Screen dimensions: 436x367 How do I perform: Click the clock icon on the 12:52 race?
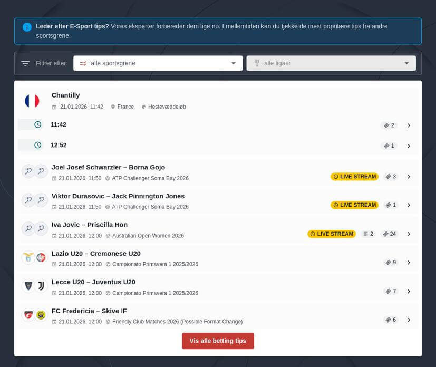tap(36, 145)
